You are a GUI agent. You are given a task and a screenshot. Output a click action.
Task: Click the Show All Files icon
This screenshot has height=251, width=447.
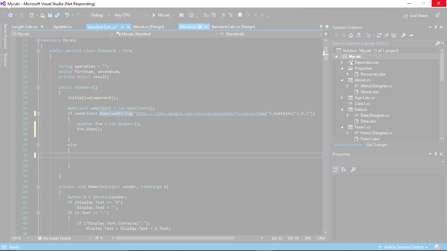click(x=394, y=35)
